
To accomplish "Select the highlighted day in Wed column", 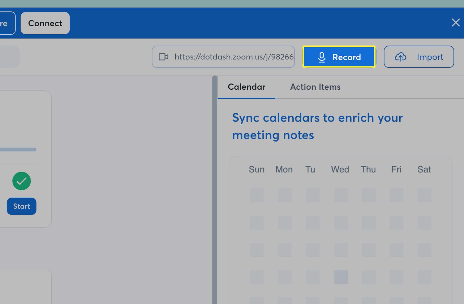I will 341,277.
